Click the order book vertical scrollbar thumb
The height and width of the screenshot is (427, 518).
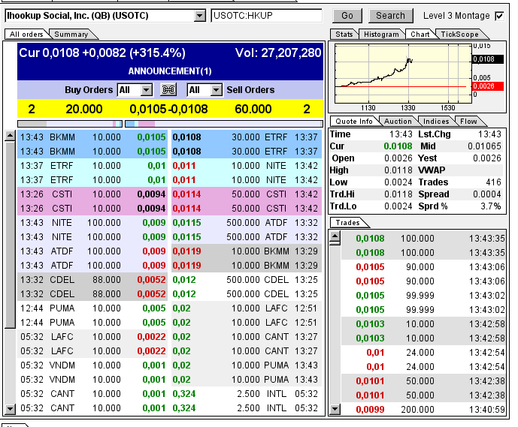(x=10, y=233)
